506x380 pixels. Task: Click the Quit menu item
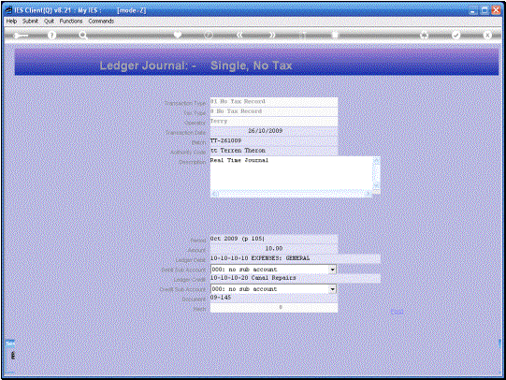49,21
